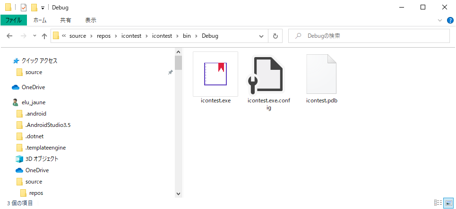Viewport: 456px width, 209px height.
Task: Open the ホーム ribbon tab
Action: pyautogui.click(x=40, y=20)
